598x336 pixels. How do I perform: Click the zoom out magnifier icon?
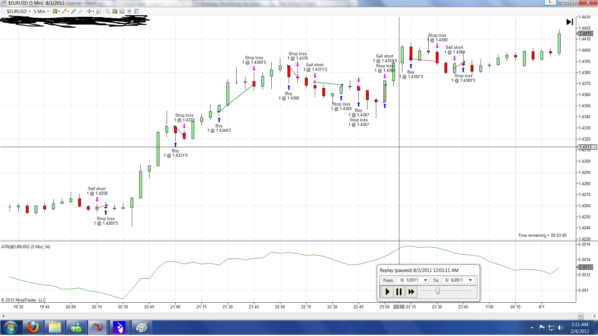(x=81, y=11)
